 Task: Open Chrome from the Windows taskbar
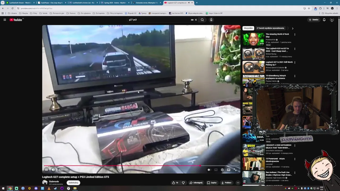[10, 188]
